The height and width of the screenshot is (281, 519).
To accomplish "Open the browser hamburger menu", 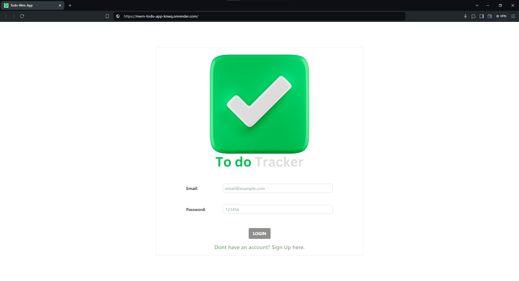I will click(x=513, y=16).
